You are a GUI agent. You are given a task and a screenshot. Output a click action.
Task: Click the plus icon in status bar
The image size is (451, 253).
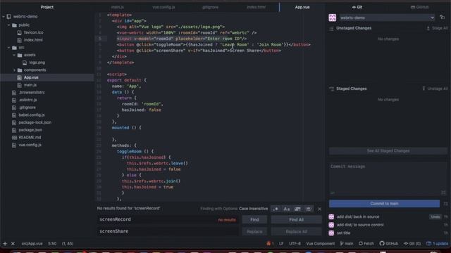[x=5, y=244]
